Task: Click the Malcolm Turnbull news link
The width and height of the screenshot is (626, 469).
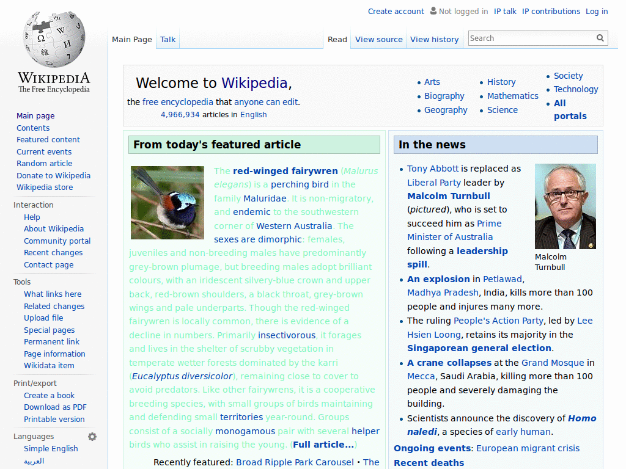Action: (x=448, y=196)
